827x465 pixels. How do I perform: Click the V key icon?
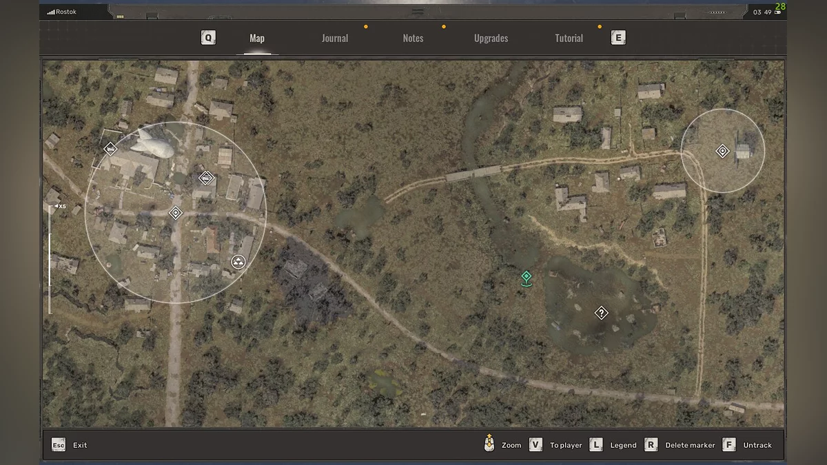pos(535,445)
